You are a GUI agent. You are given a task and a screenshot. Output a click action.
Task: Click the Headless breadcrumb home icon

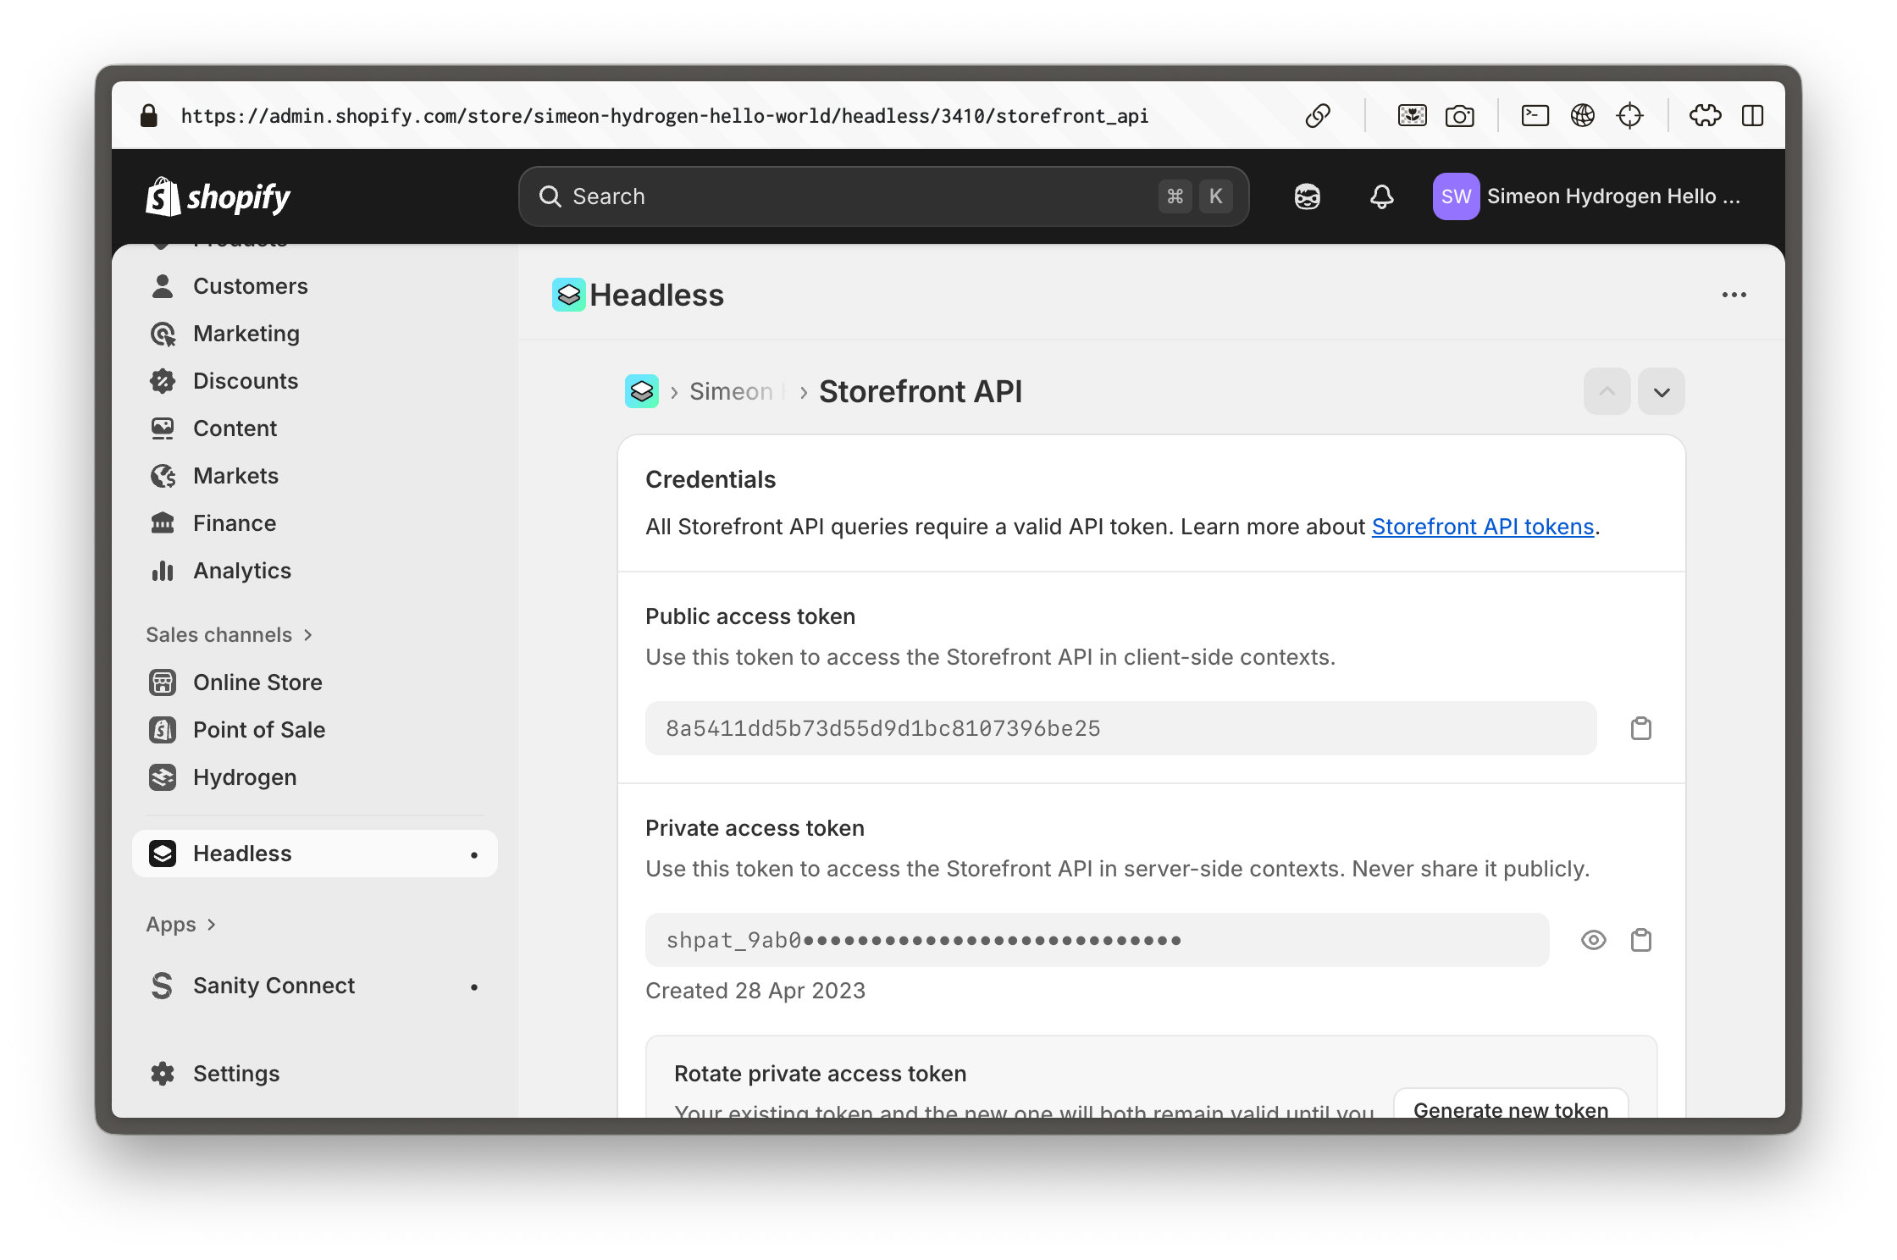[x=641, y=391]
